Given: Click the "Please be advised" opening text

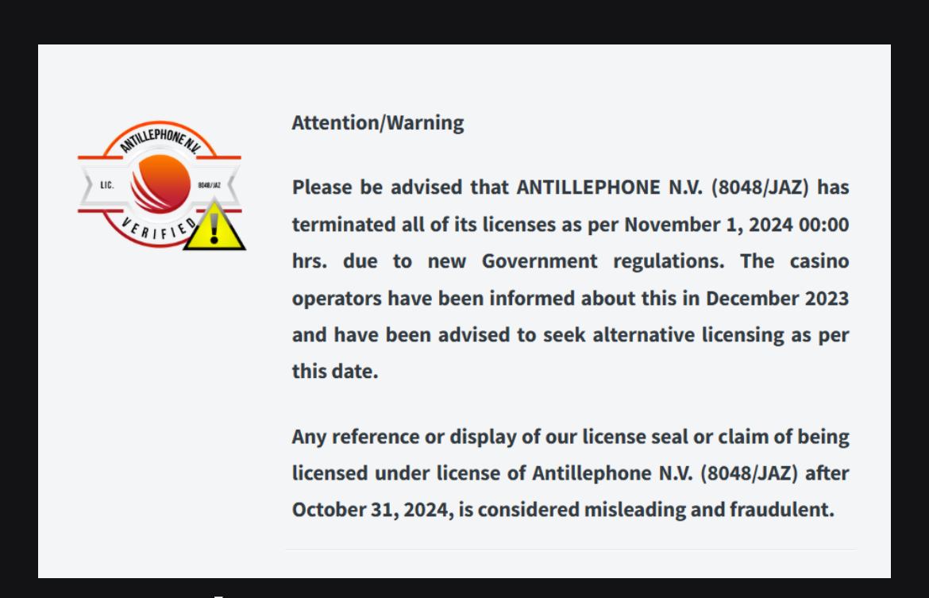Looking at the screenshot, I should (367, 189).
